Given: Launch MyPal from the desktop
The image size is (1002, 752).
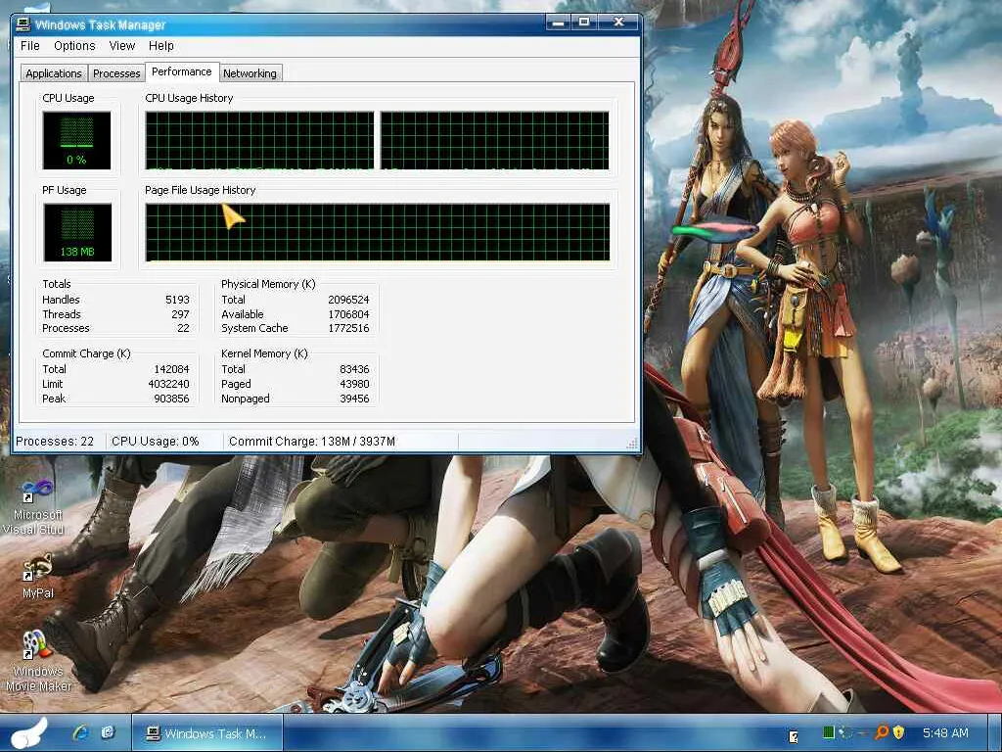Looking at the screenshot, I should tap(37, 568).
